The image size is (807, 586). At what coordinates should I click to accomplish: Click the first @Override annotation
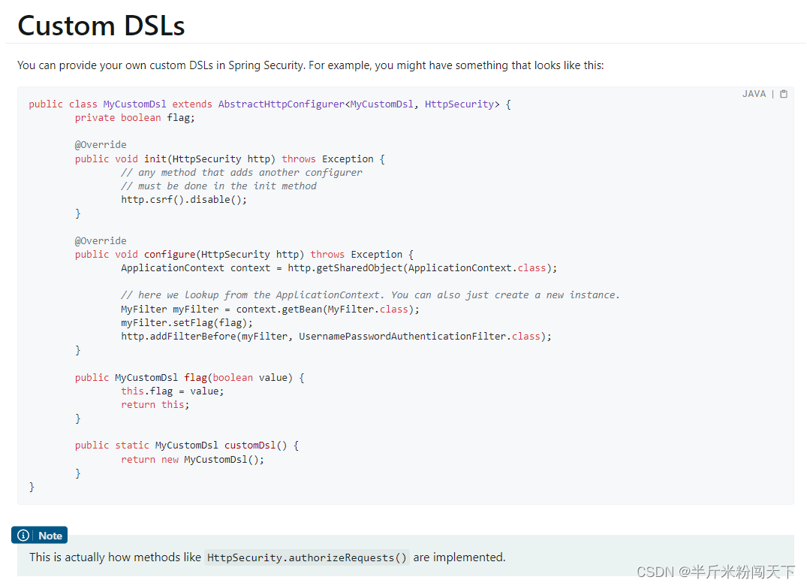(x=101, y=144)
